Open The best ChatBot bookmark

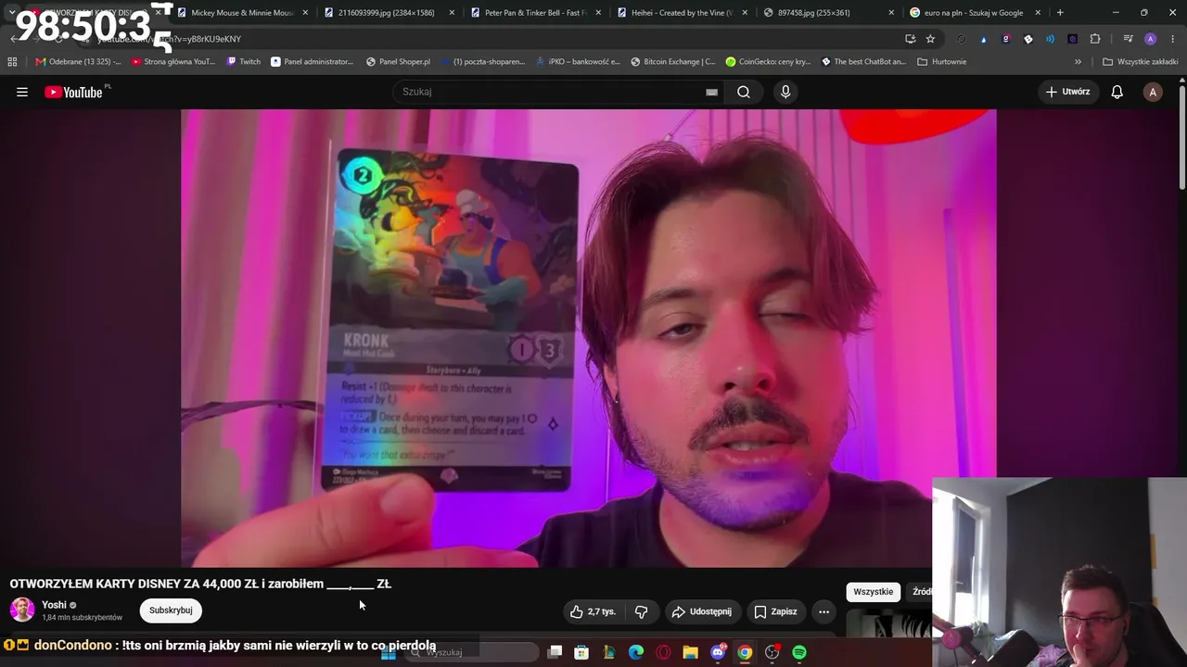pos(863,62)
